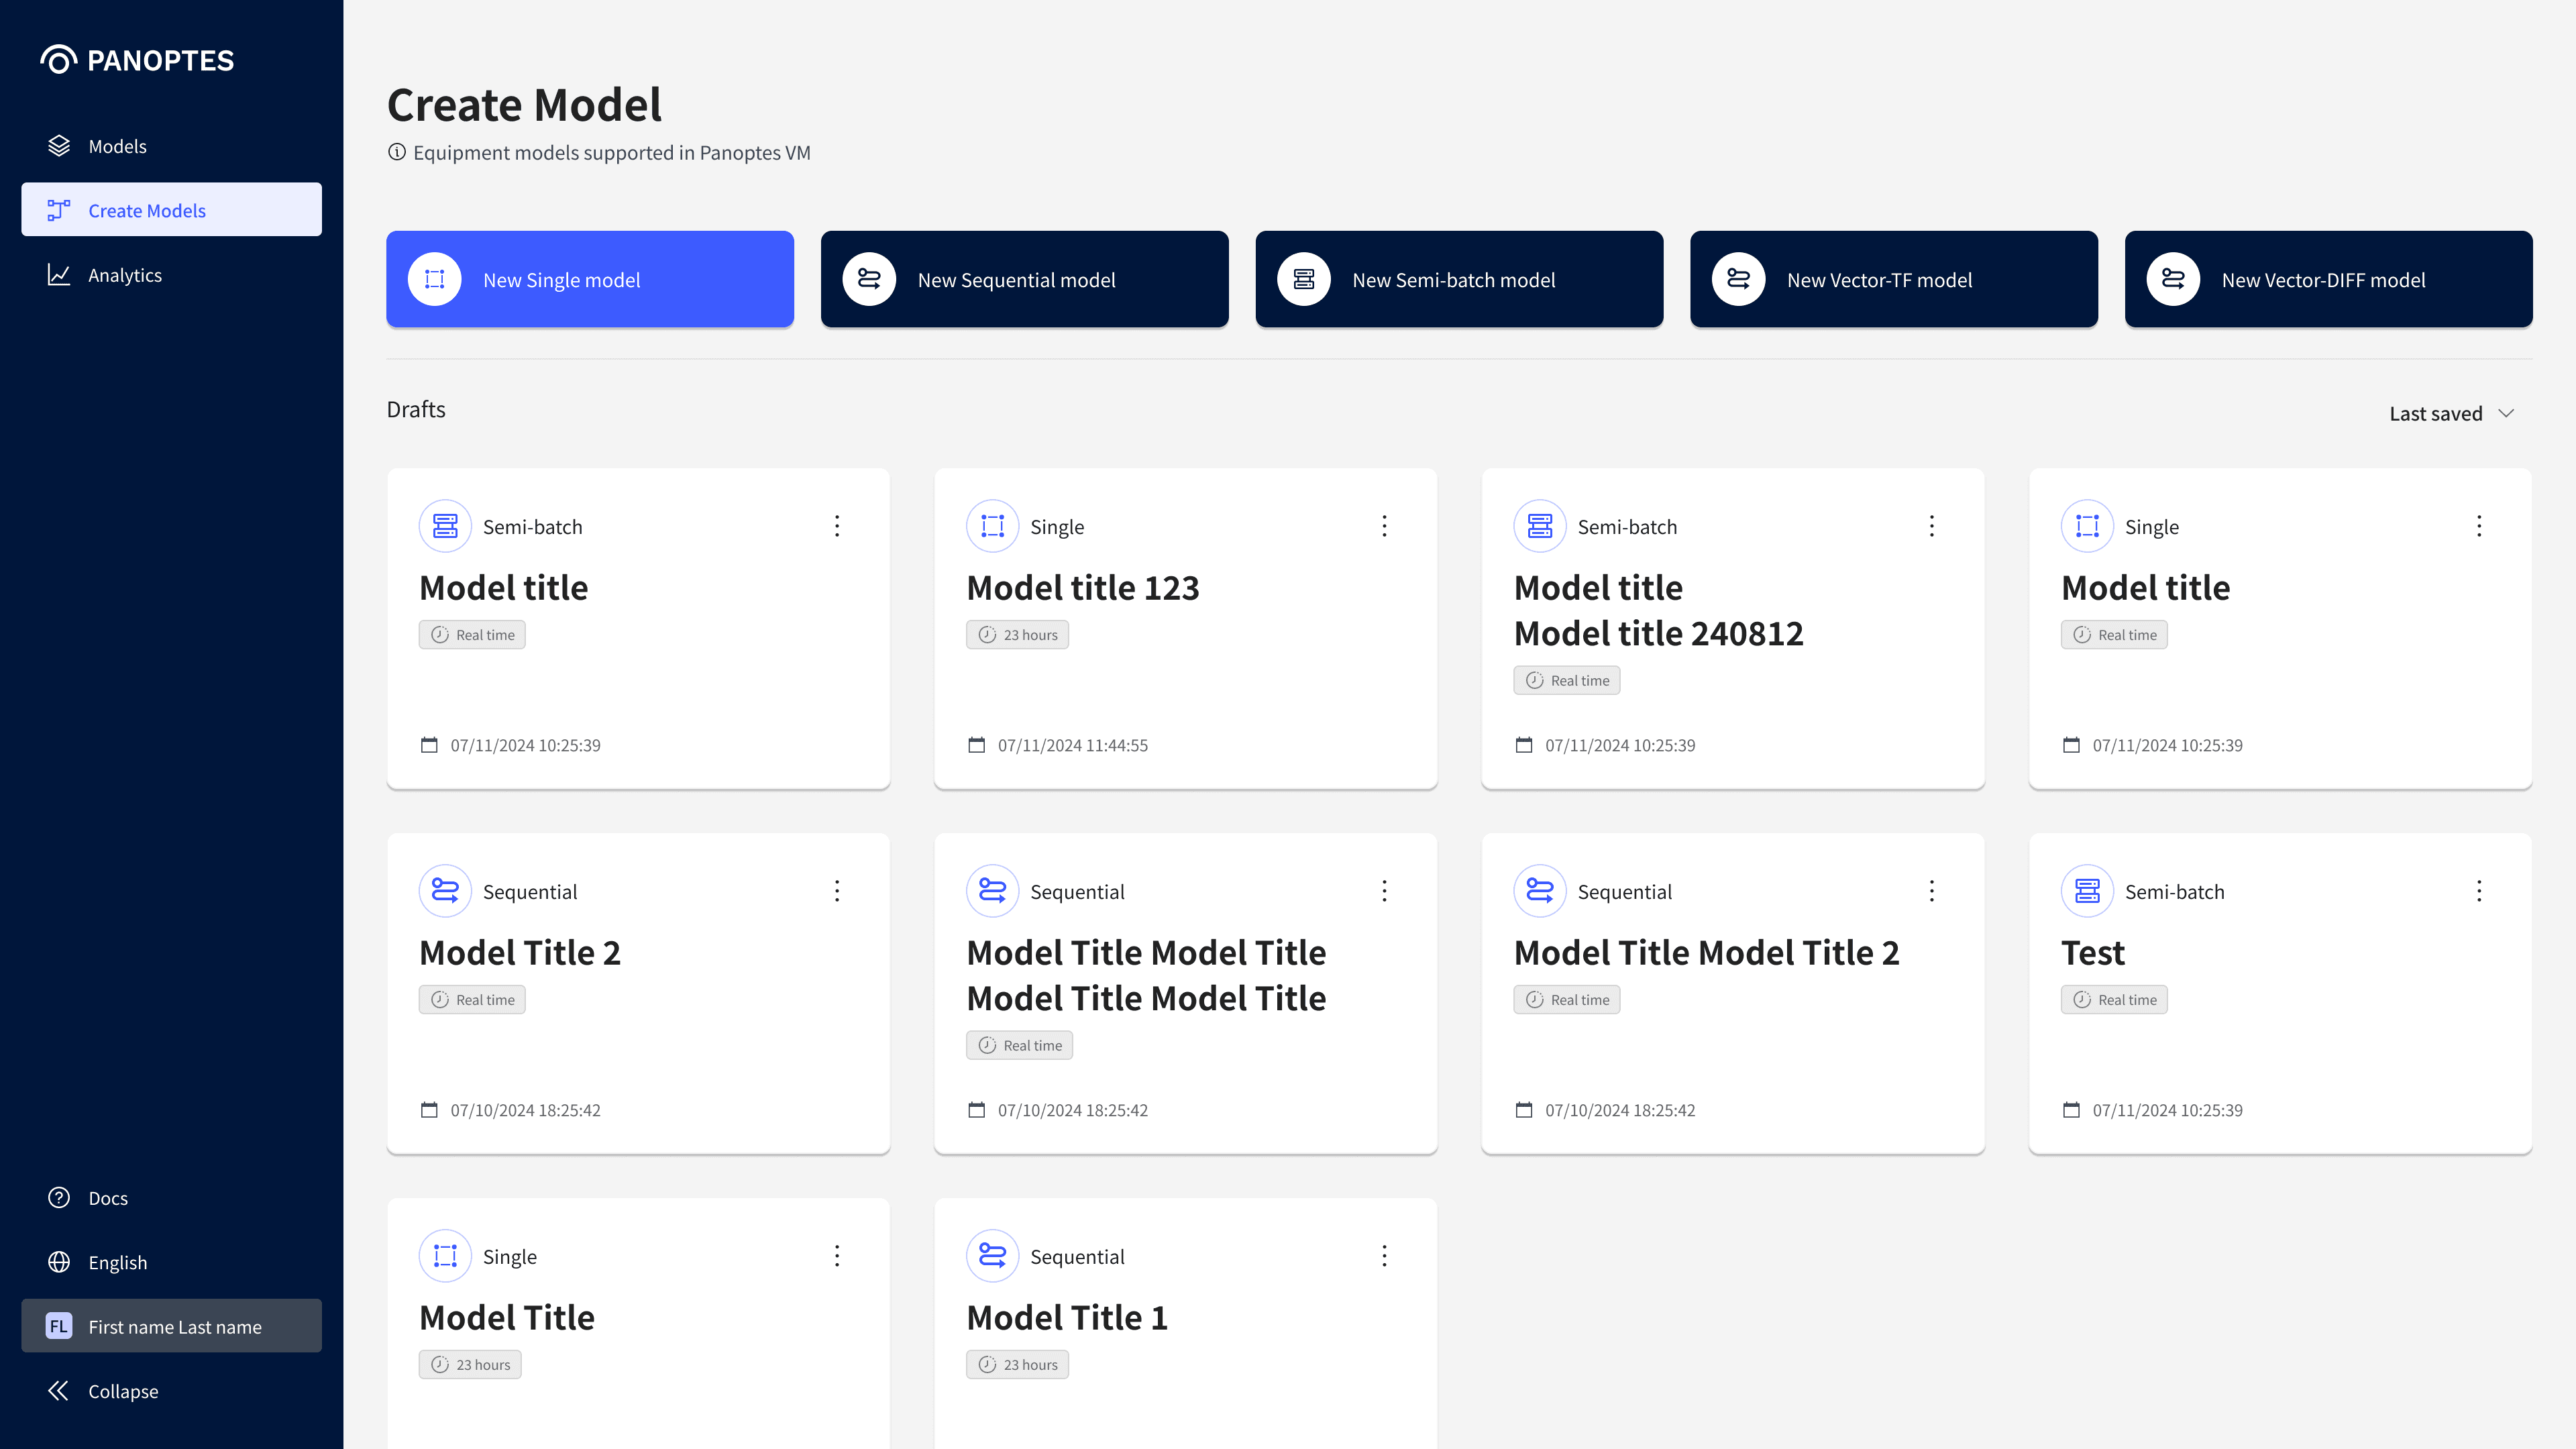Screen dimensions: 2576x1449
Task: Click the New Single model button
Action: [590, 279]
